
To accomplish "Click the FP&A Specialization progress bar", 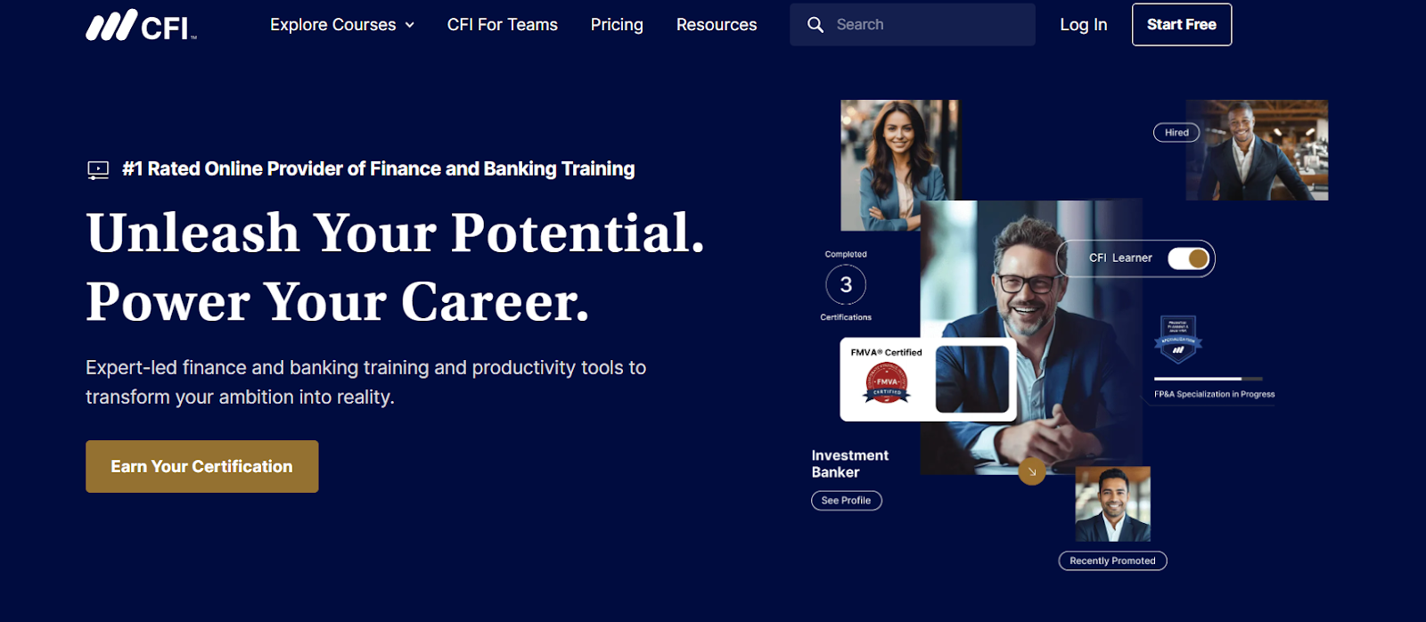I will coord(1209,379).
